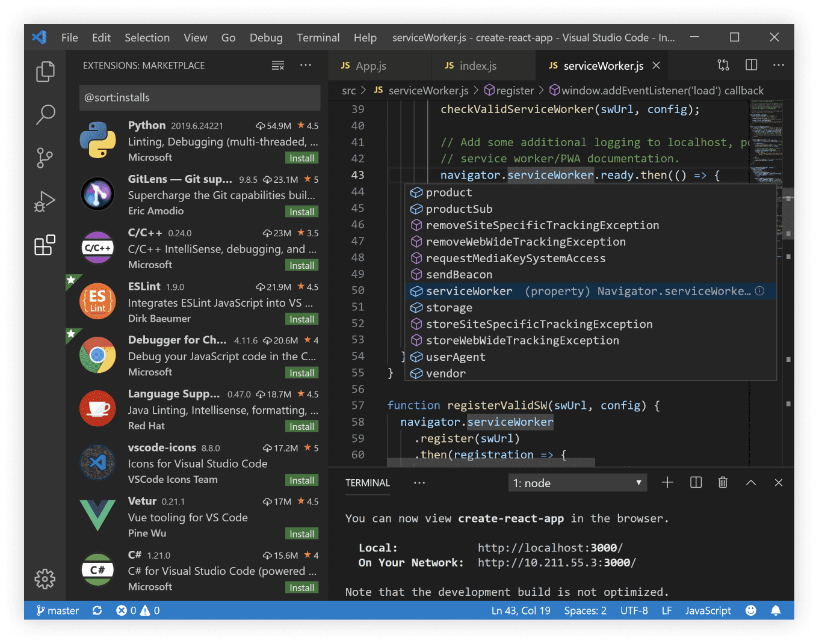
Task: Open the Extensions Marketplace more actions menu
Action: tap(306, 65)
